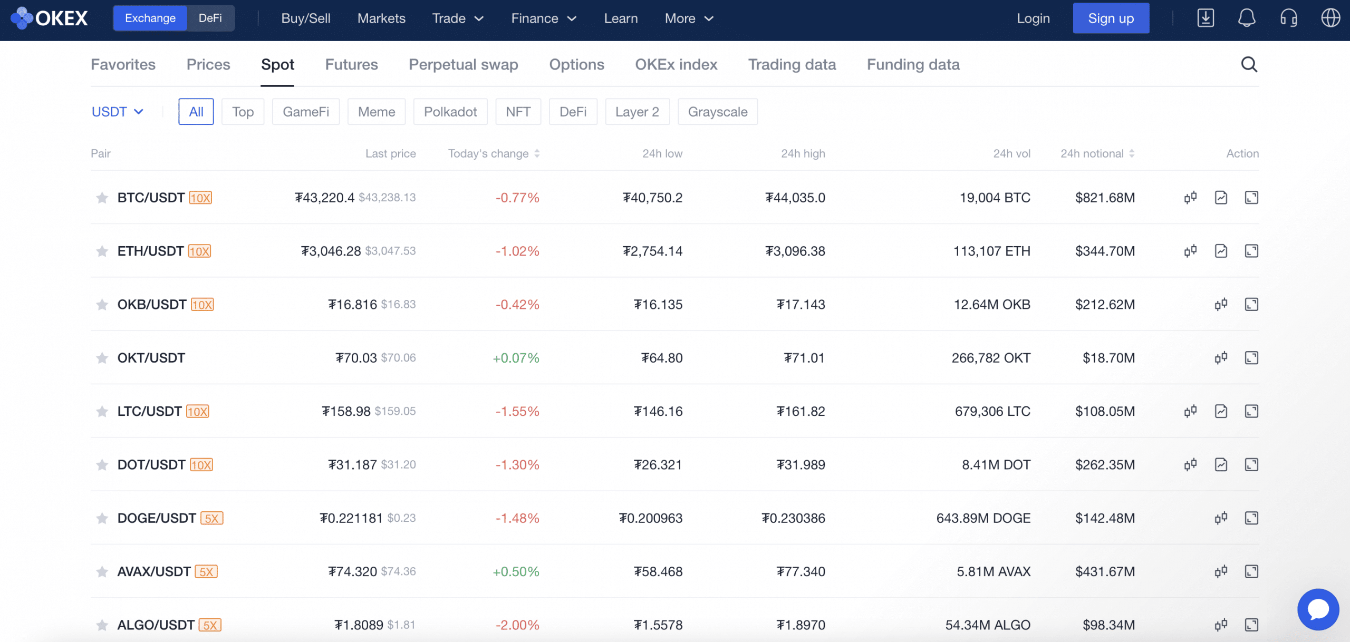Open ETH/USDT candlestick trade icon
Image resolution: width=1350 pixels, height=642 pixels.
pos(1190,251)
